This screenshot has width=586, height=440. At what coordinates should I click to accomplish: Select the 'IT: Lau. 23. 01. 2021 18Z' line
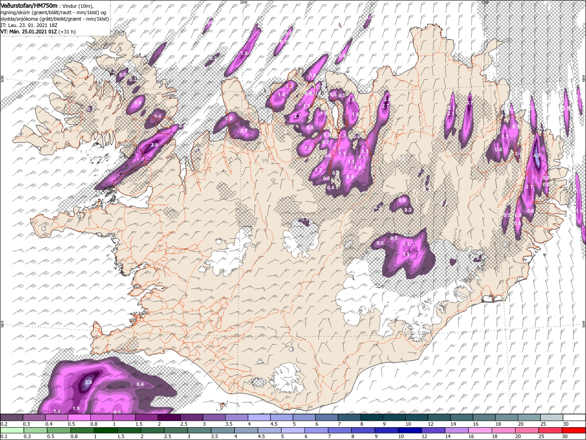coord(28,25)
